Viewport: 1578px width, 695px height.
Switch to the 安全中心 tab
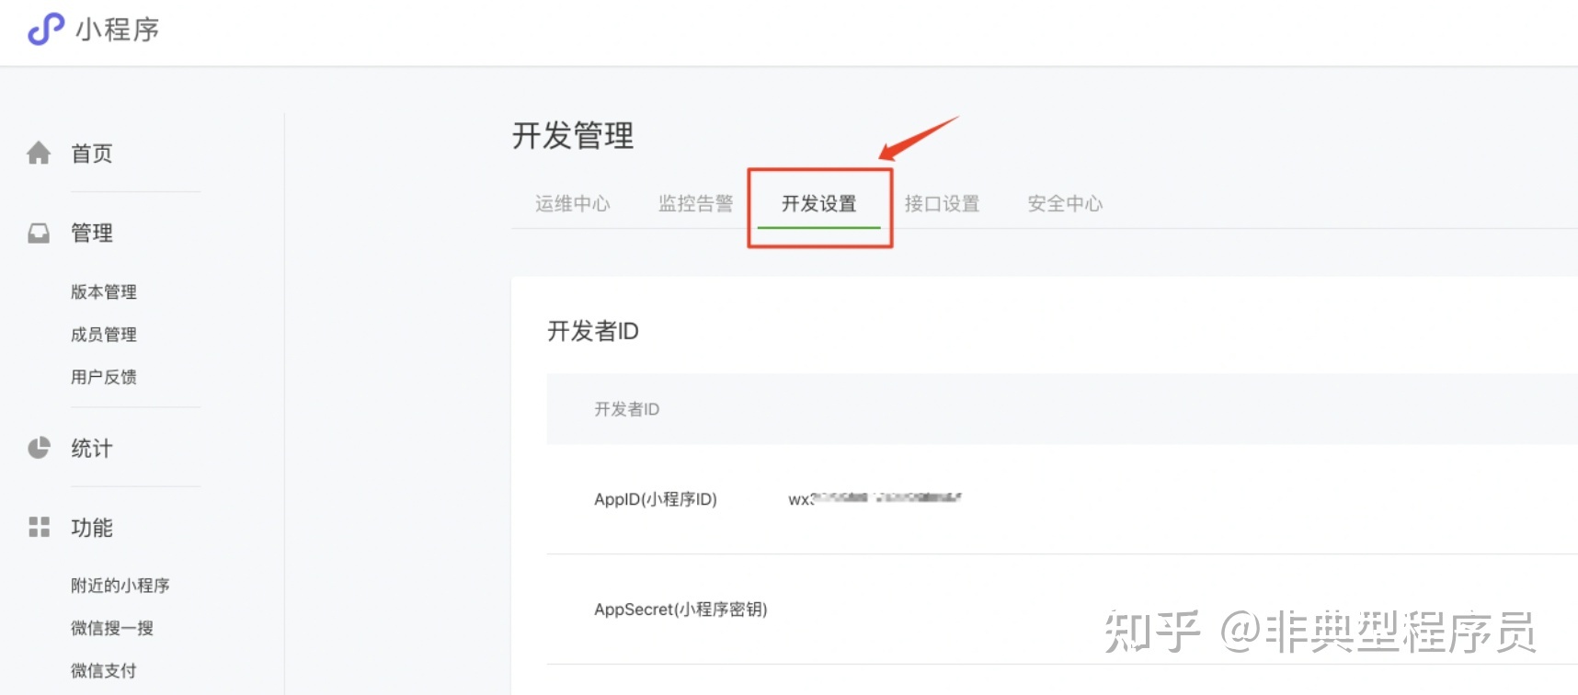click(x=1066, y=203)
